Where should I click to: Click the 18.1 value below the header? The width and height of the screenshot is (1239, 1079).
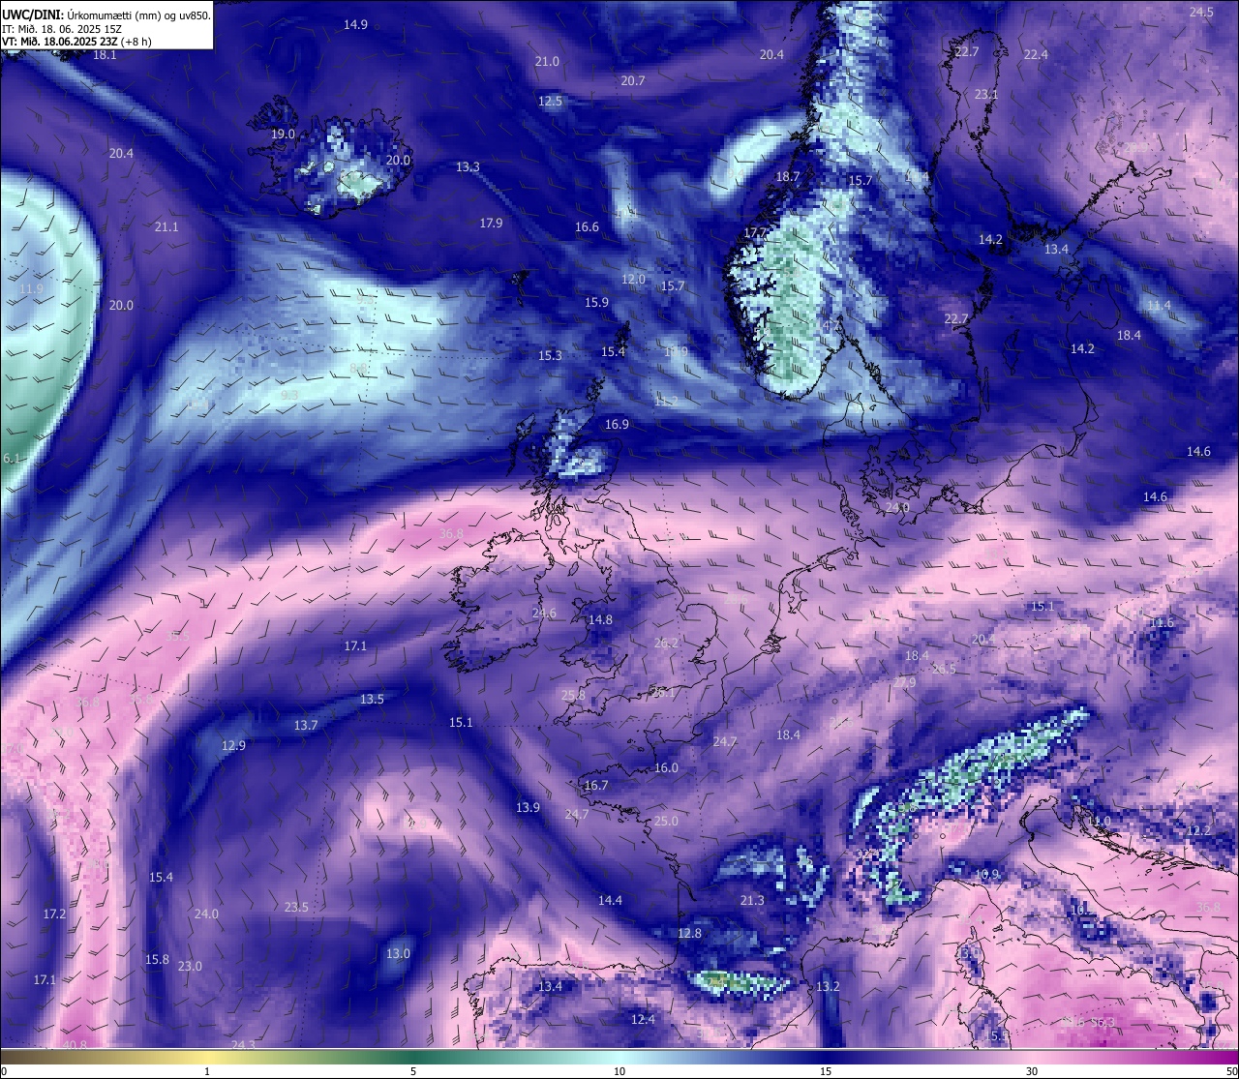[x=105, y=55]
